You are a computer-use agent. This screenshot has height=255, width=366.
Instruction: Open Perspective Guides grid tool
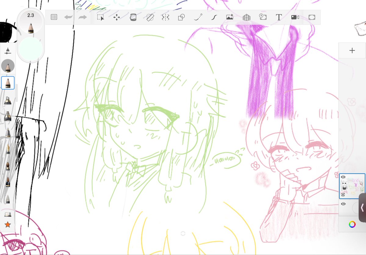[246, 17]
